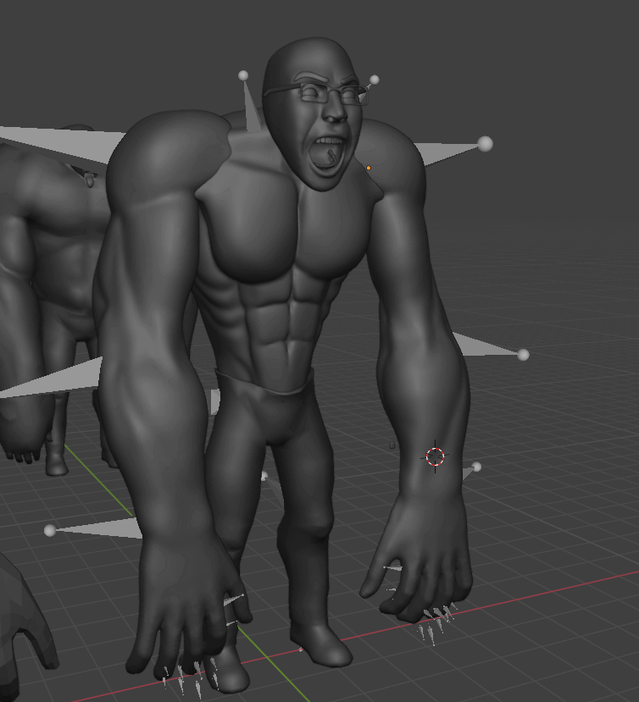This screenshot has height=702, width=639.
Task: Click the large bone sphere at far-right shoulder
Action: 485,144
